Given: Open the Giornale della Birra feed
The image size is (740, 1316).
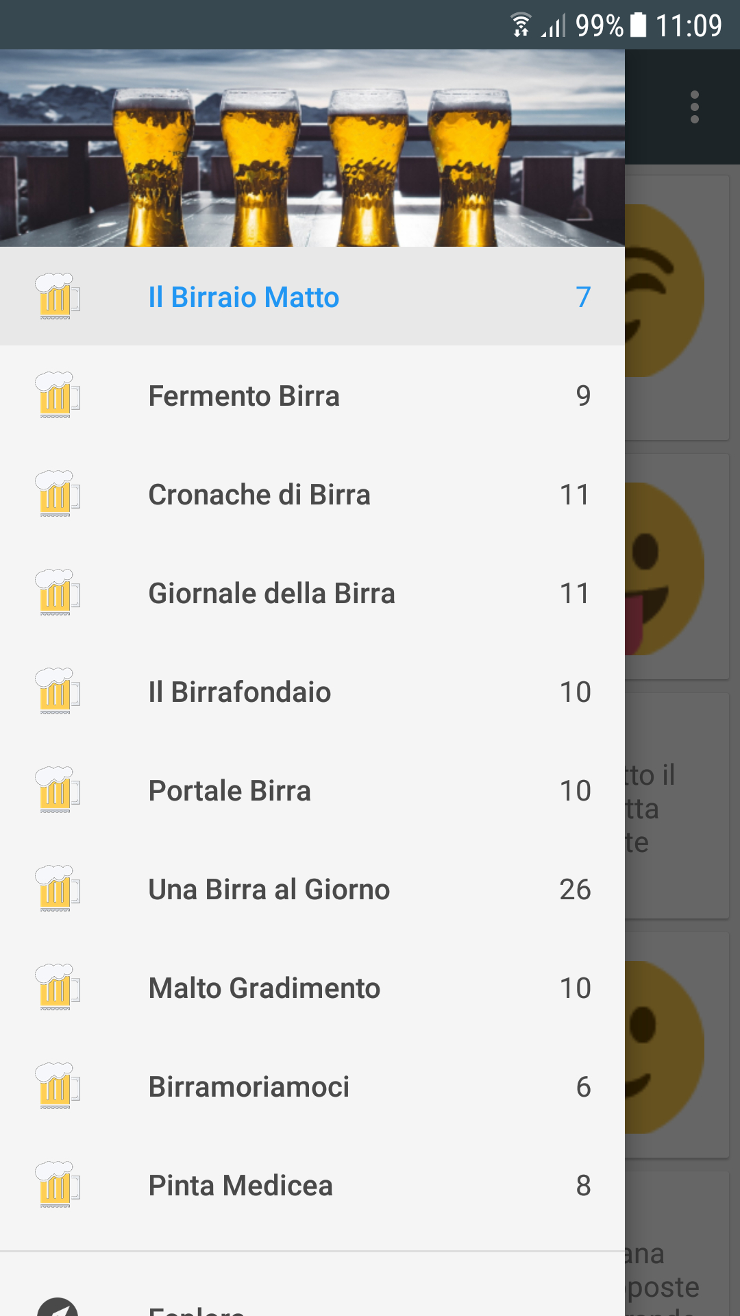Looking at the screenshot, I should coord(312,593).
